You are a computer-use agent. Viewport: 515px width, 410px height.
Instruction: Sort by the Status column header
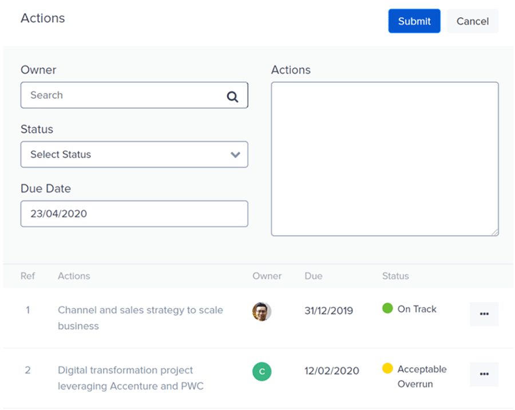pos(395,276)
